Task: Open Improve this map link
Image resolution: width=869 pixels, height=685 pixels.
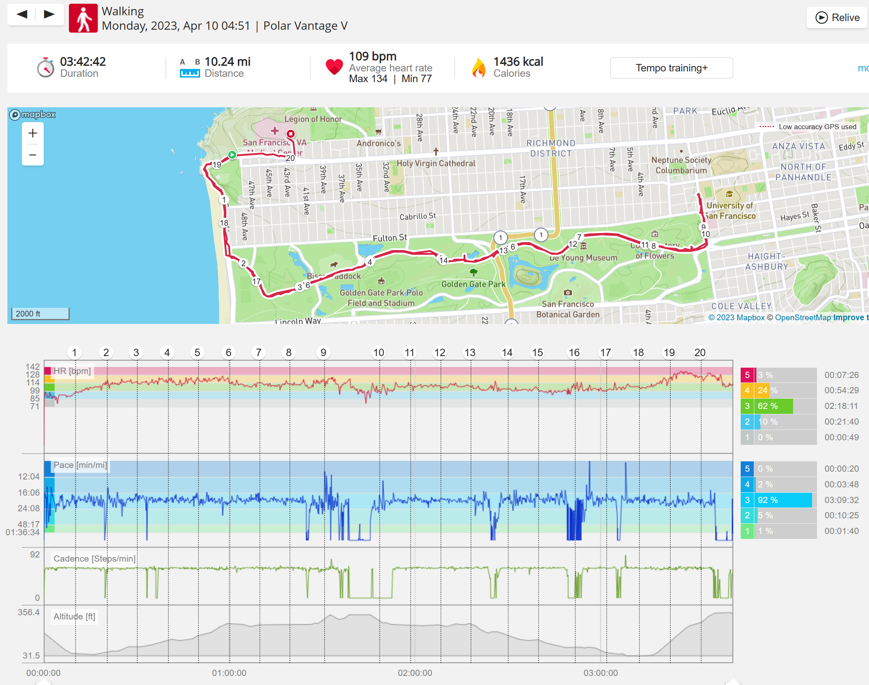Action: coord(851,317)
